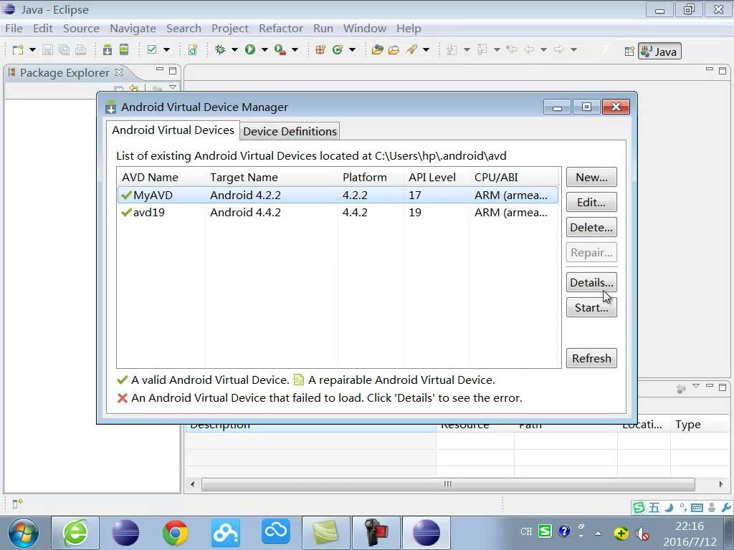This screenshot has width=734, height=550.
Task: Select the avd19 row in device list
Action: coord(338,212)
